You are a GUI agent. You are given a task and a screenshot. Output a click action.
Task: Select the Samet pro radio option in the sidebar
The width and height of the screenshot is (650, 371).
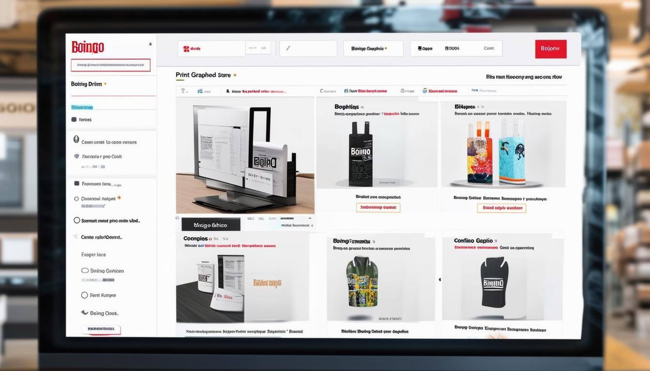tap(76, 220)
